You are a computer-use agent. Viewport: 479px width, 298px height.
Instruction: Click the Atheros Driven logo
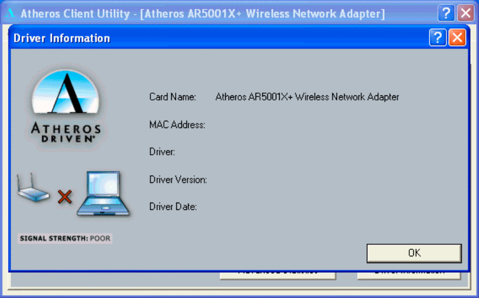tap(66, 106)
